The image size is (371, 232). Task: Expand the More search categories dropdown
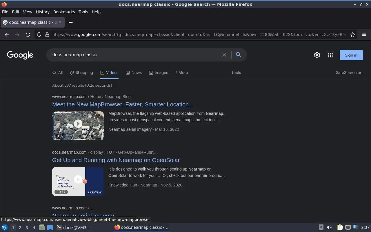click(182, 73)
